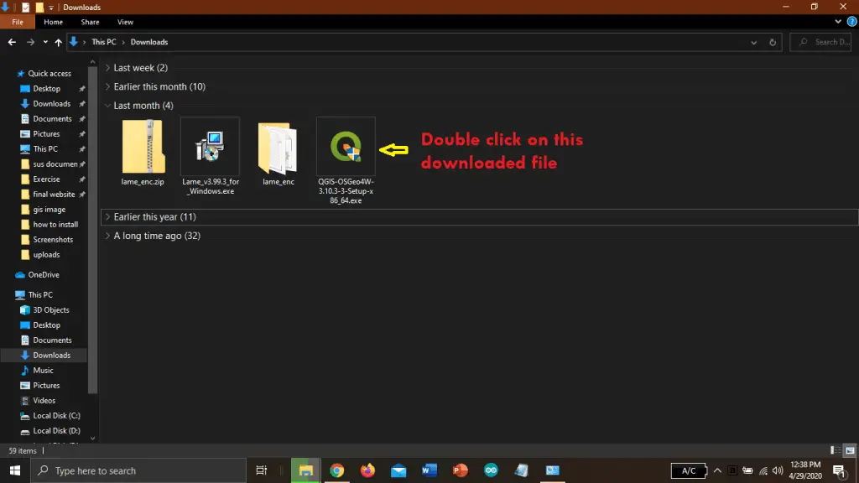Click Downloads in the address bar
The height and width of the screenshot is (483, 859).
[x=149, y=42]
